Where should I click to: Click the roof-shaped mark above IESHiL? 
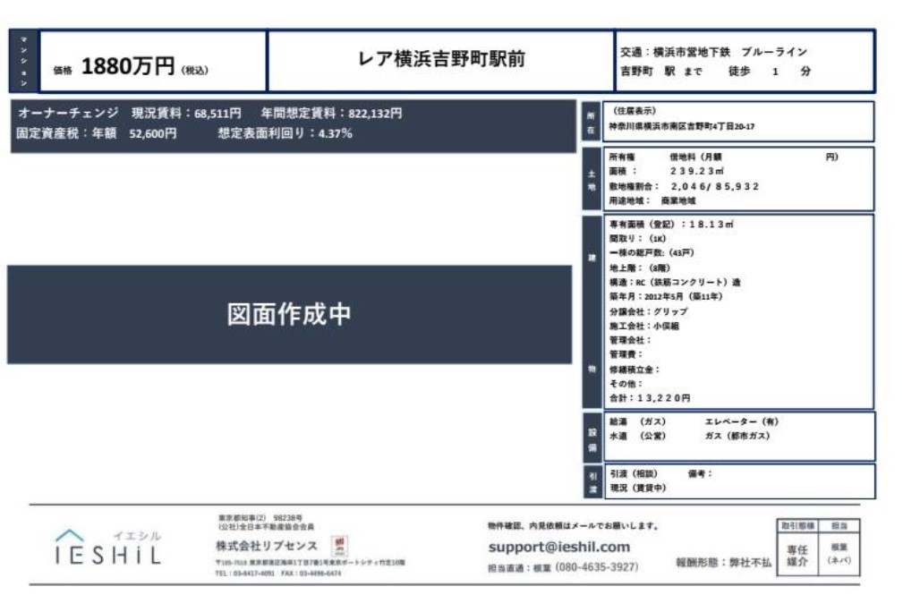pyautogui.click(x=71, y=535)
